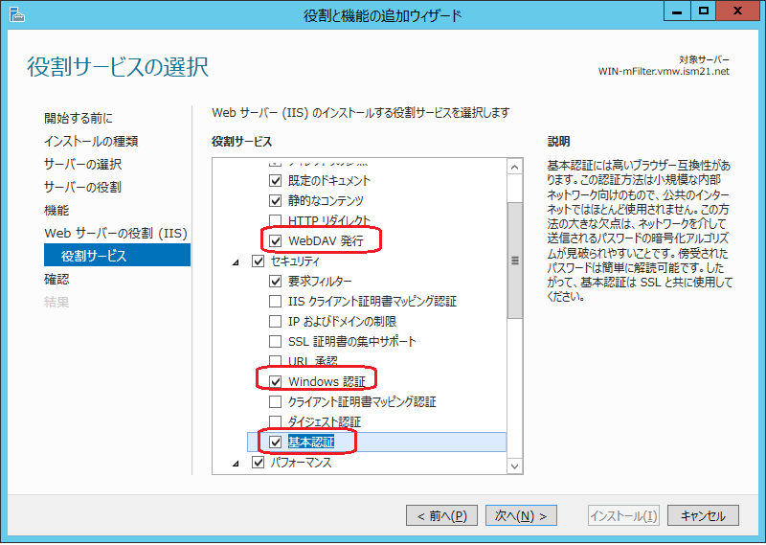Uncheck the WebDAV 発行 checkbox
This screenshot has width=766, height=545.
pos(276,240)
